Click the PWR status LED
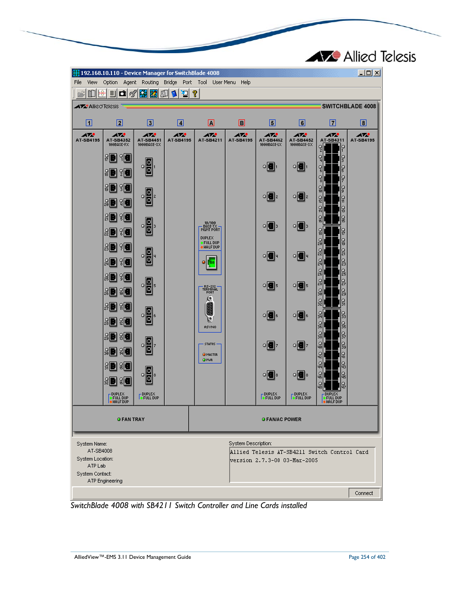The width and height of the screenshot is (461, 597). (204, 360)
